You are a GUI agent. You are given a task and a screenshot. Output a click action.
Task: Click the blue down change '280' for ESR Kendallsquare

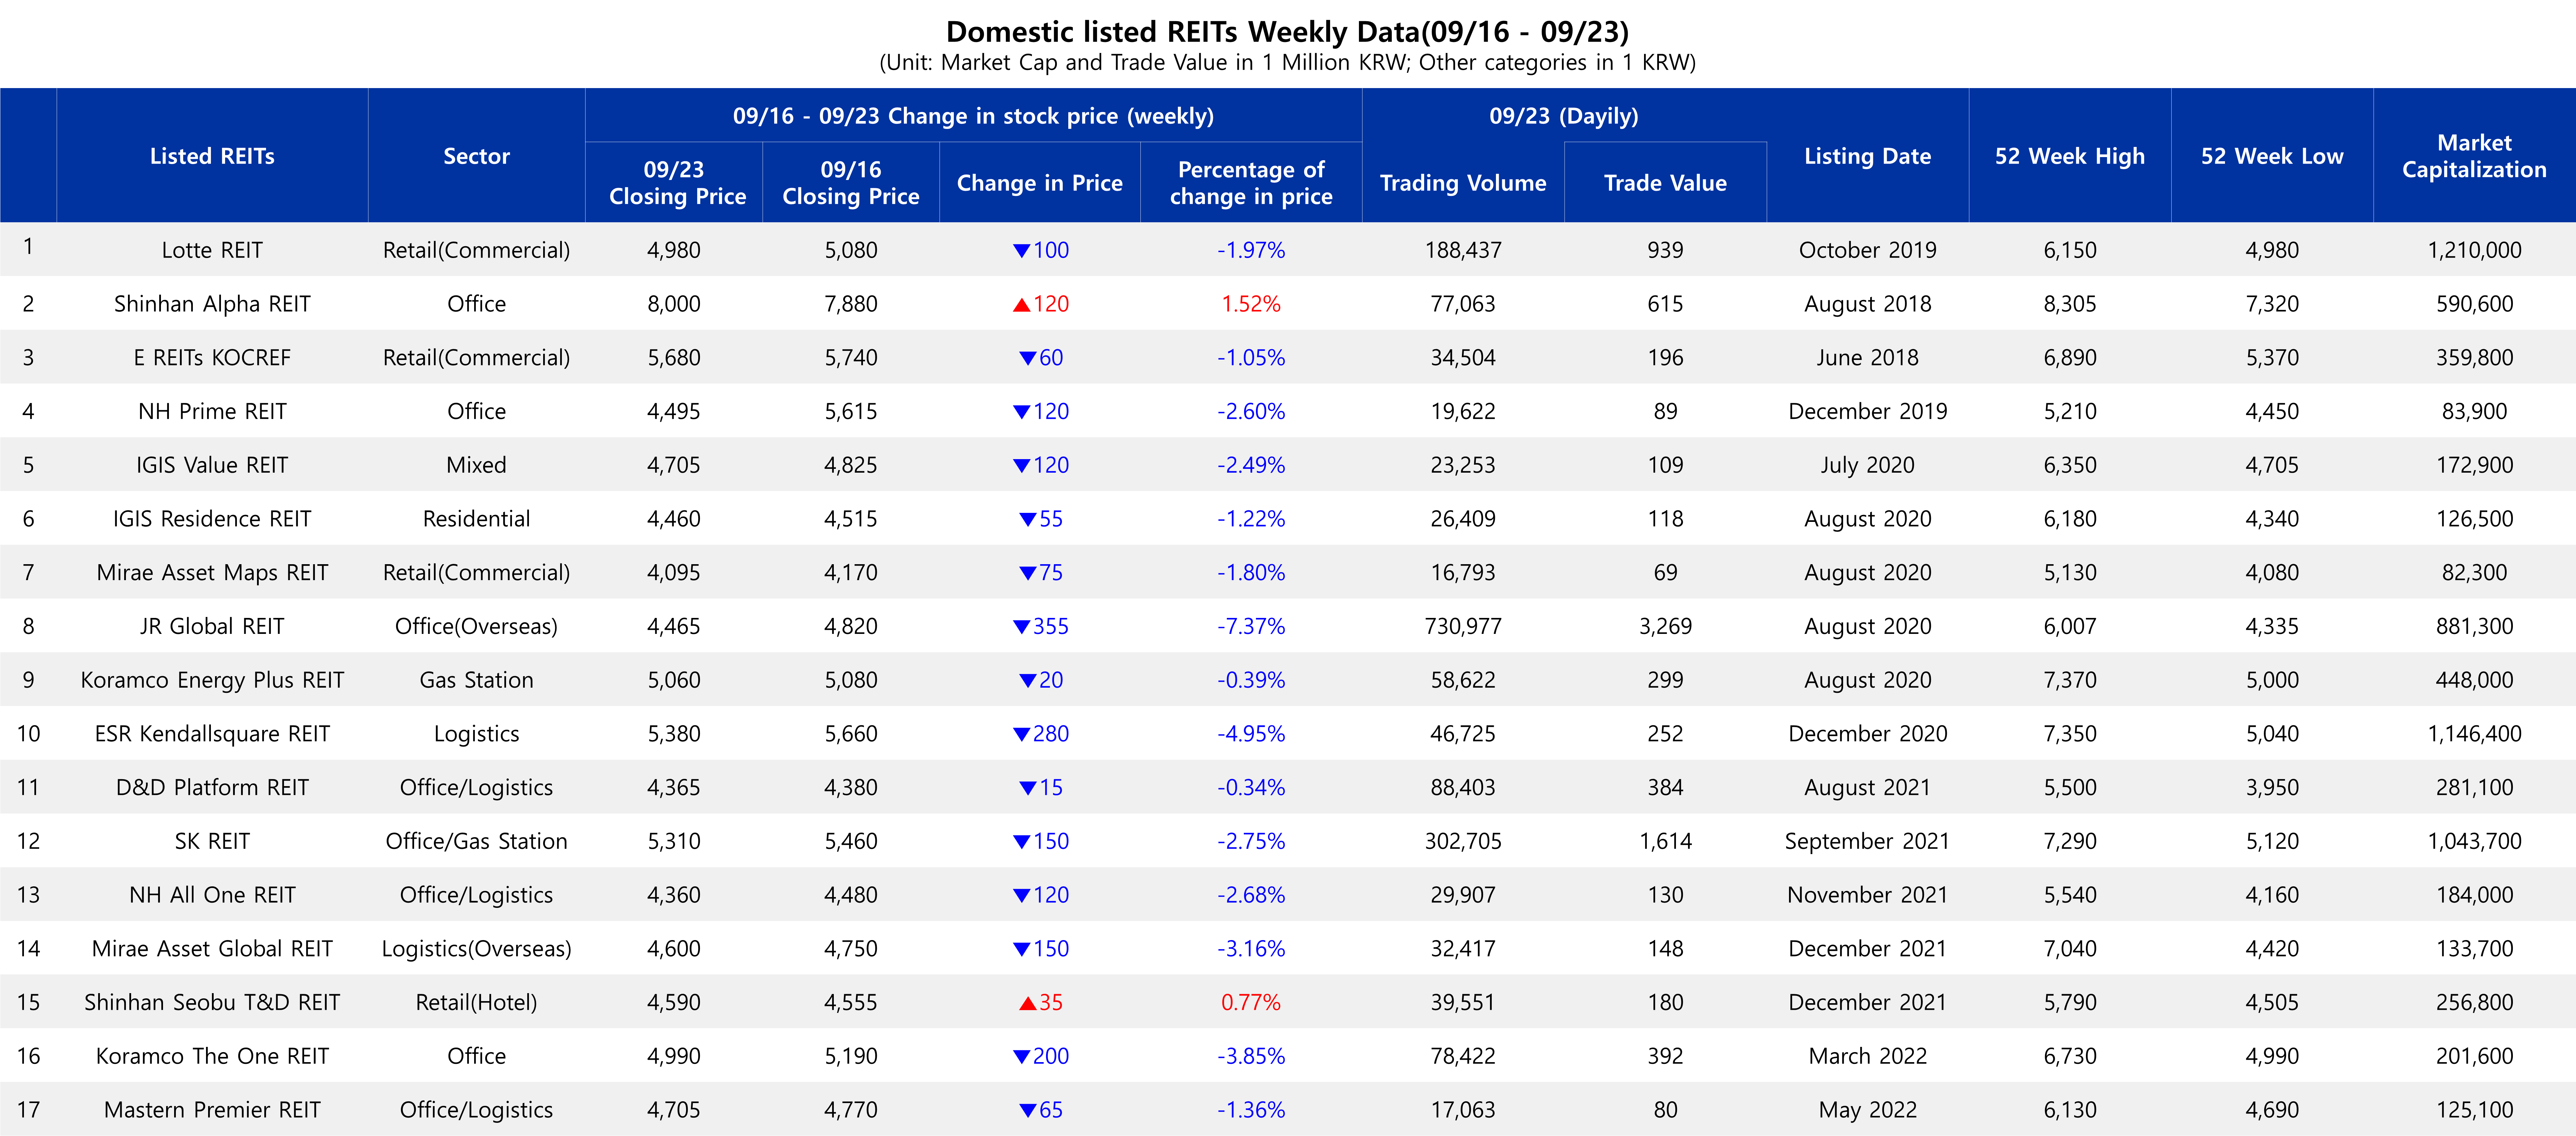[1041, 734]
